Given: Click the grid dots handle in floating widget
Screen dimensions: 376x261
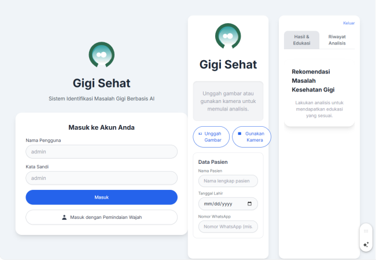Looking at the screenshot, I should coord(366,231).
